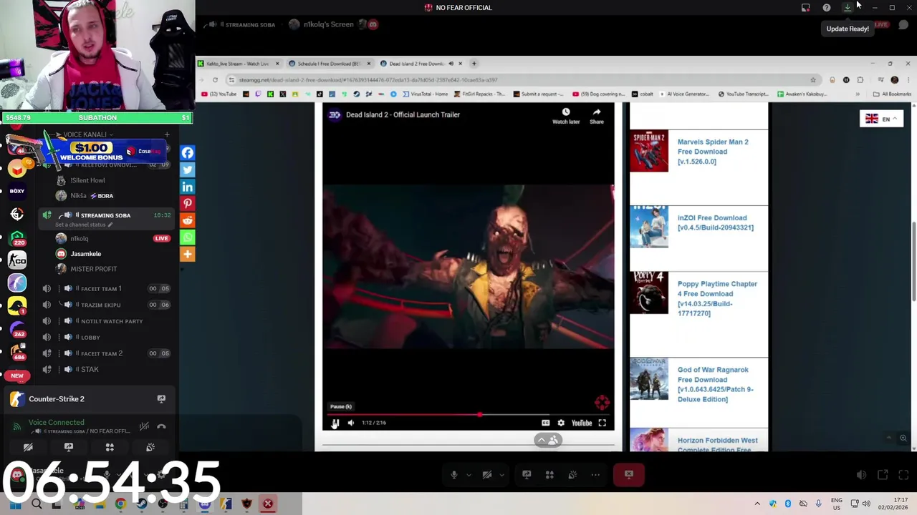Show hidden system tray icons

pos(757,504)
